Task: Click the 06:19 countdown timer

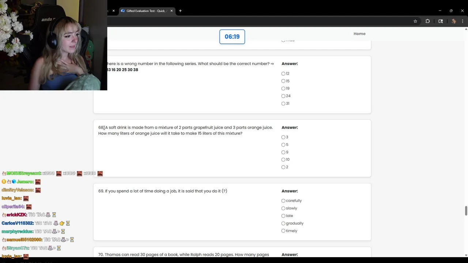Action: (x=232, y=37)
